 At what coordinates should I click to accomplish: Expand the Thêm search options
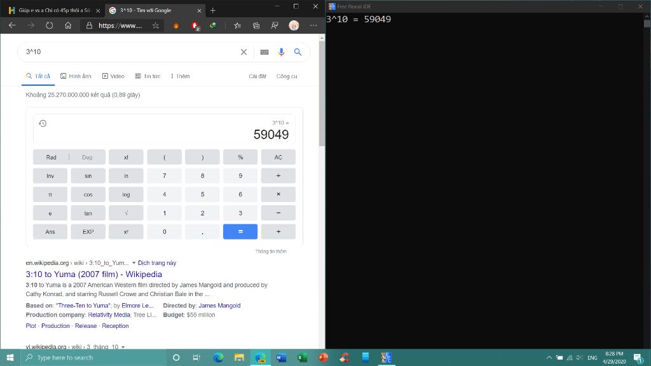point(180,76)
